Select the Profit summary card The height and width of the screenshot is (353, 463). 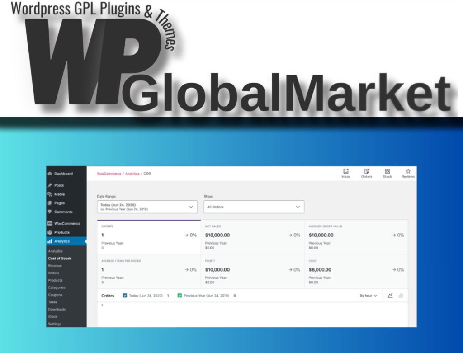point(253,272)
